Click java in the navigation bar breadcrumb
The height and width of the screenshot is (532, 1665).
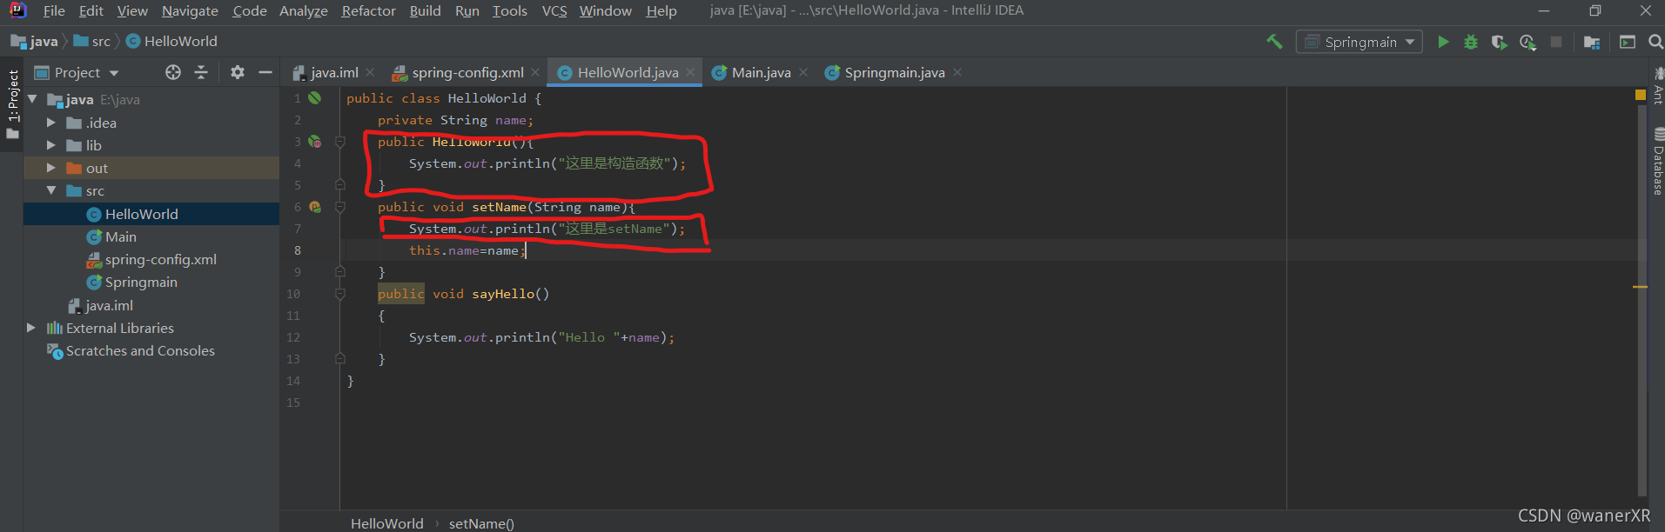(34, 41)
